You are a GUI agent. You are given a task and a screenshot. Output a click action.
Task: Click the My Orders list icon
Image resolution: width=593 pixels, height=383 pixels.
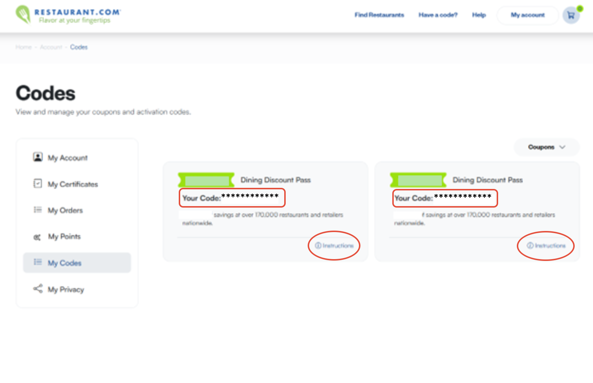point(38,210)
